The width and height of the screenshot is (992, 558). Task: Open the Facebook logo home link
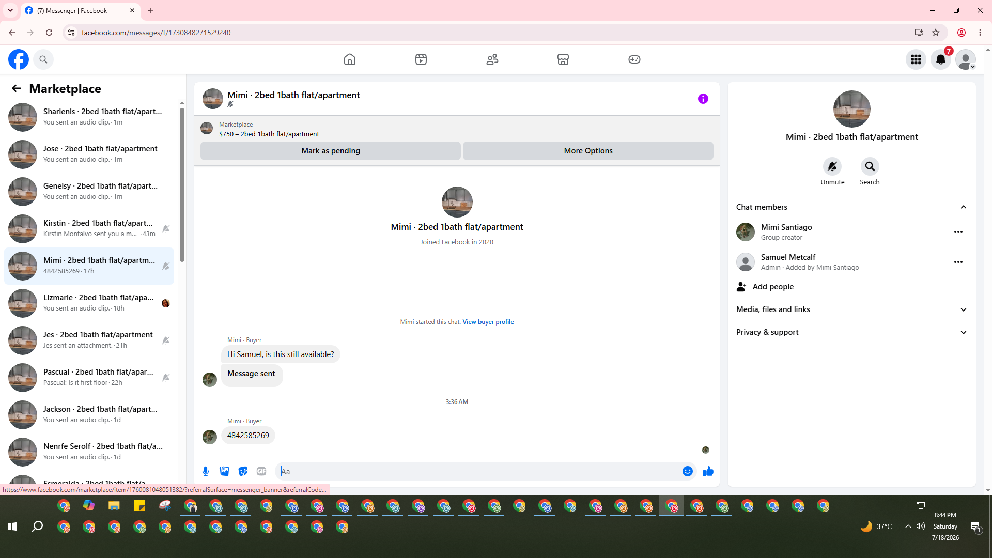pyautogui.click(x=19, y=59)
